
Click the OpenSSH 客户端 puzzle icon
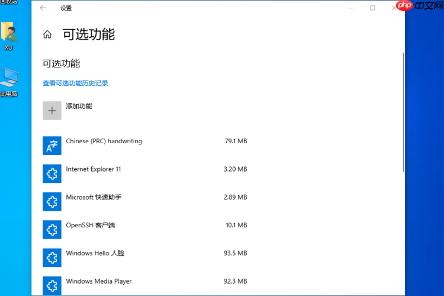(52, 230)
